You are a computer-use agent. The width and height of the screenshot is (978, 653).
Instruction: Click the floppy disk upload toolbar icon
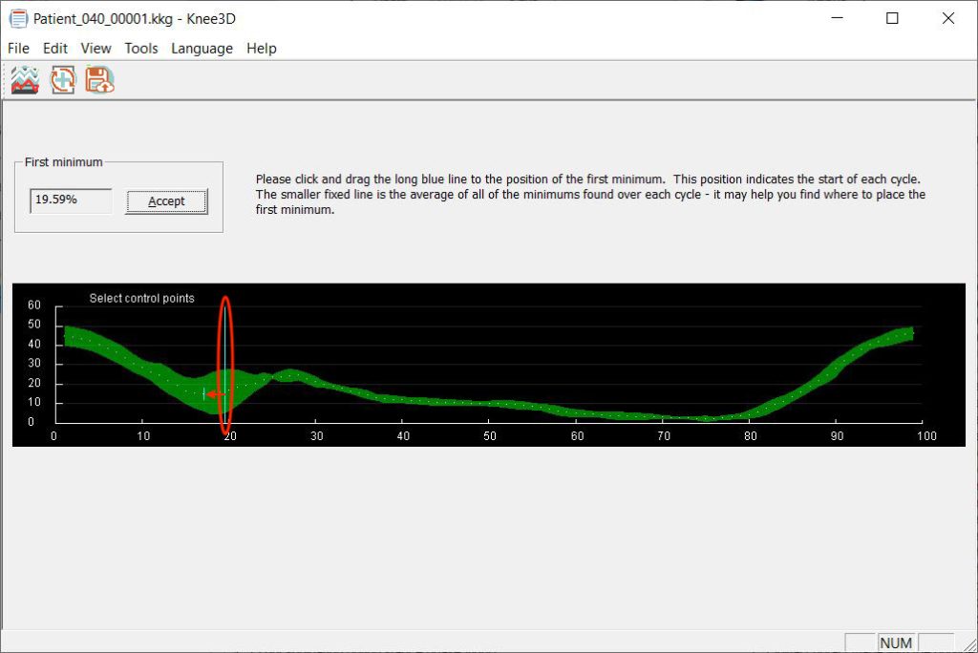99,80
